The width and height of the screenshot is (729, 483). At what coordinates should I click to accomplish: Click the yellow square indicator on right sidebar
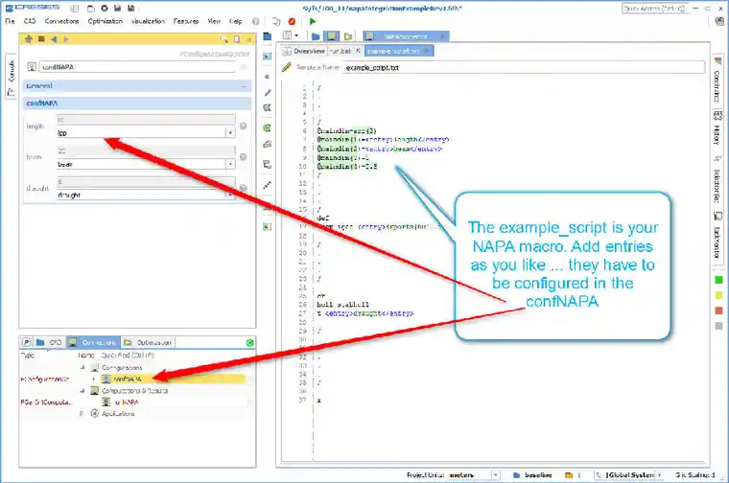point(718,295)
